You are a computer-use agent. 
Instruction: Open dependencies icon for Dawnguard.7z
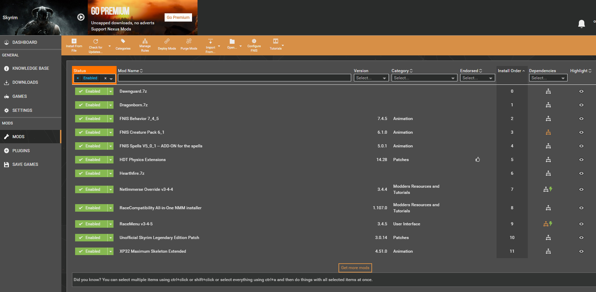coord(548,91)
